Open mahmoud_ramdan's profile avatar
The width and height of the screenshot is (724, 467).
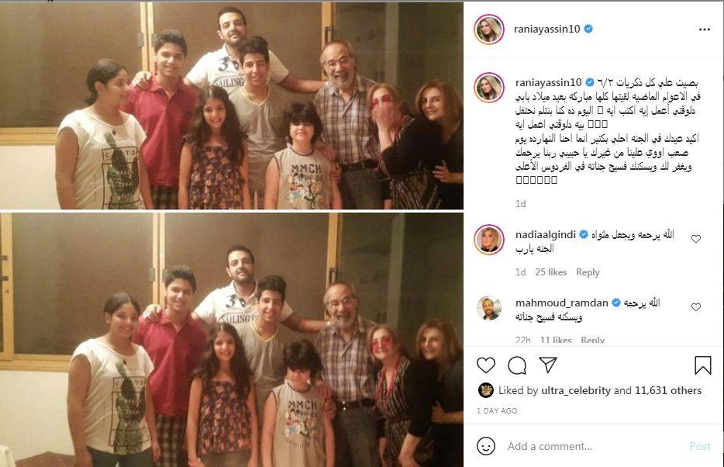(x=488, y=308)
